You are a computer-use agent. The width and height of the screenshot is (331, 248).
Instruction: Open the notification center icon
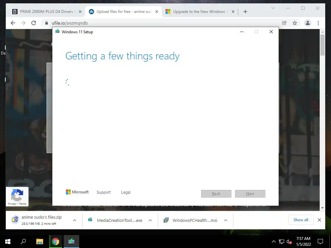pos(320,242)
